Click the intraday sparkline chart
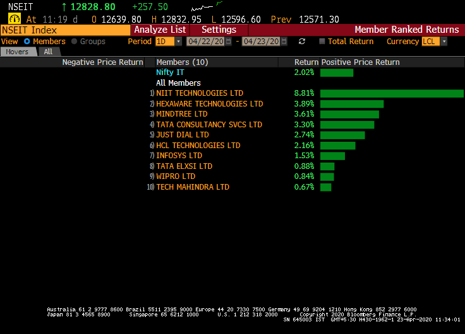The image size is (465, 334). pyautogui.click(x=206, y=7)
